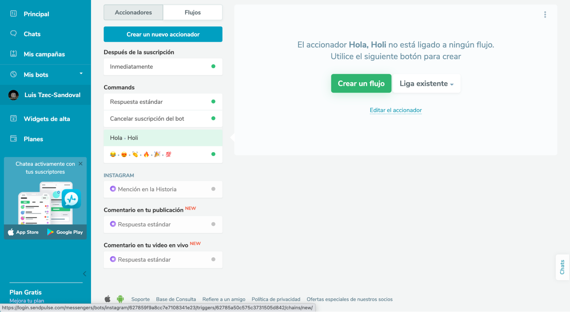
Task: Close the Chatea activamente promo banner
Action: coord(80,164)
